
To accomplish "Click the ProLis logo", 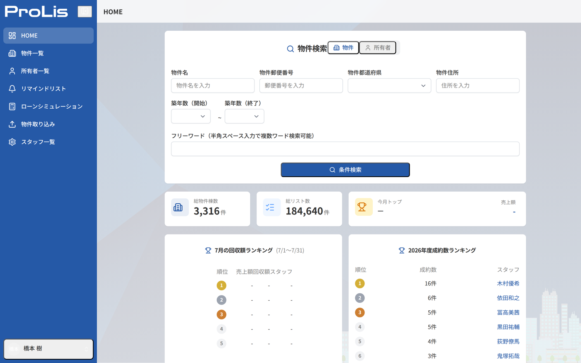I will 36,12.
